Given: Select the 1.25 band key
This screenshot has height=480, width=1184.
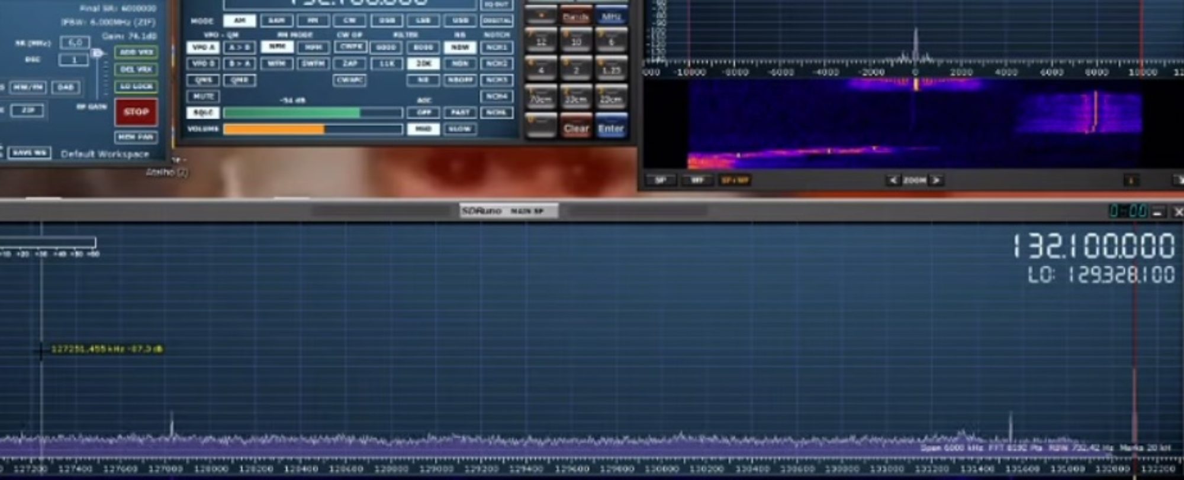Looking at the screenshot, I should 611,69.
